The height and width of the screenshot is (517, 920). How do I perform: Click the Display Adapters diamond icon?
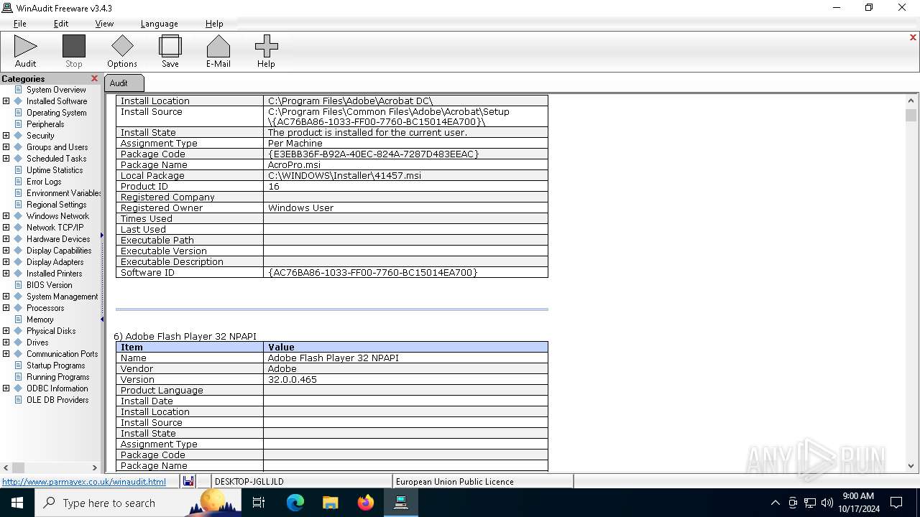19,262
